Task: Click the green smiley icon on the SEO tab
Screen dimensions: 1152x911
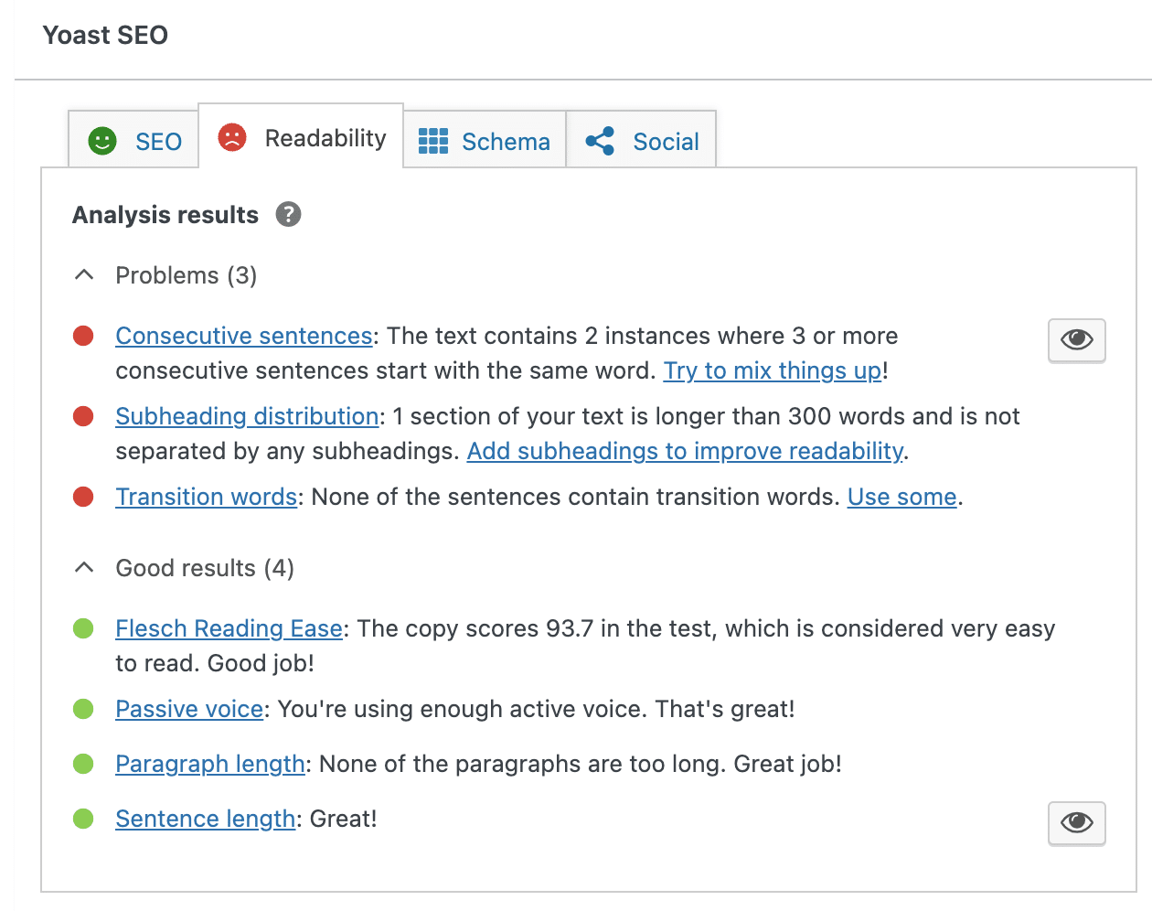Action: (101, 140)
